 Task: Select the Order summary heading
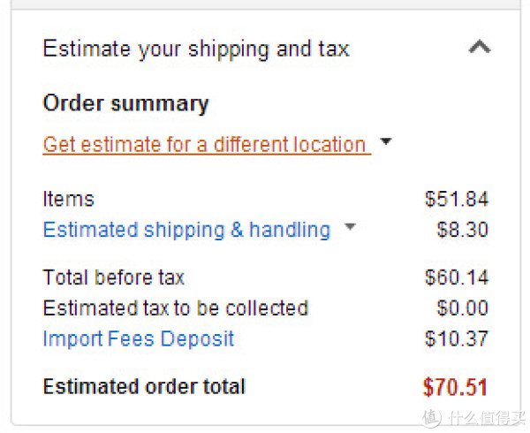click(x=126, y=103)
